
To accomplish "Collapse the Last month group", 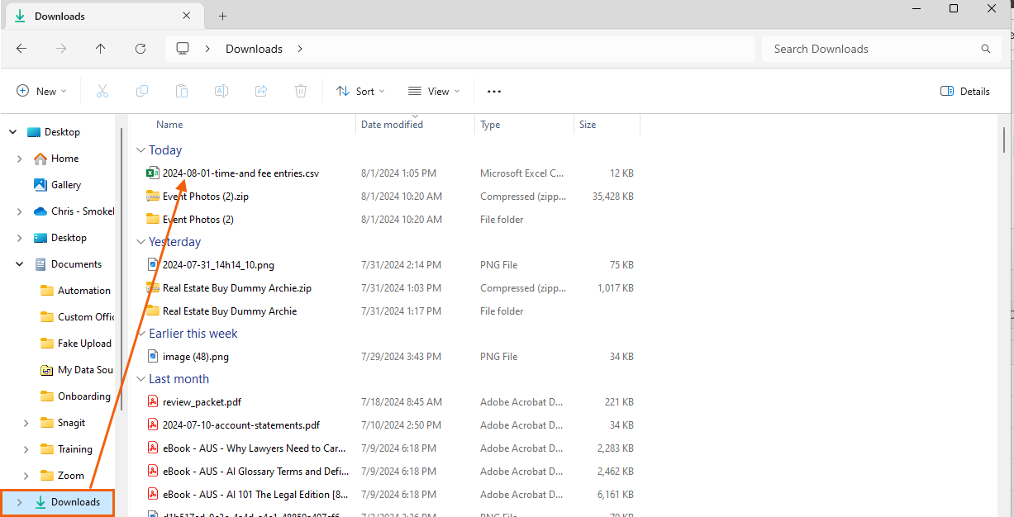I will (x=140, y=379).
